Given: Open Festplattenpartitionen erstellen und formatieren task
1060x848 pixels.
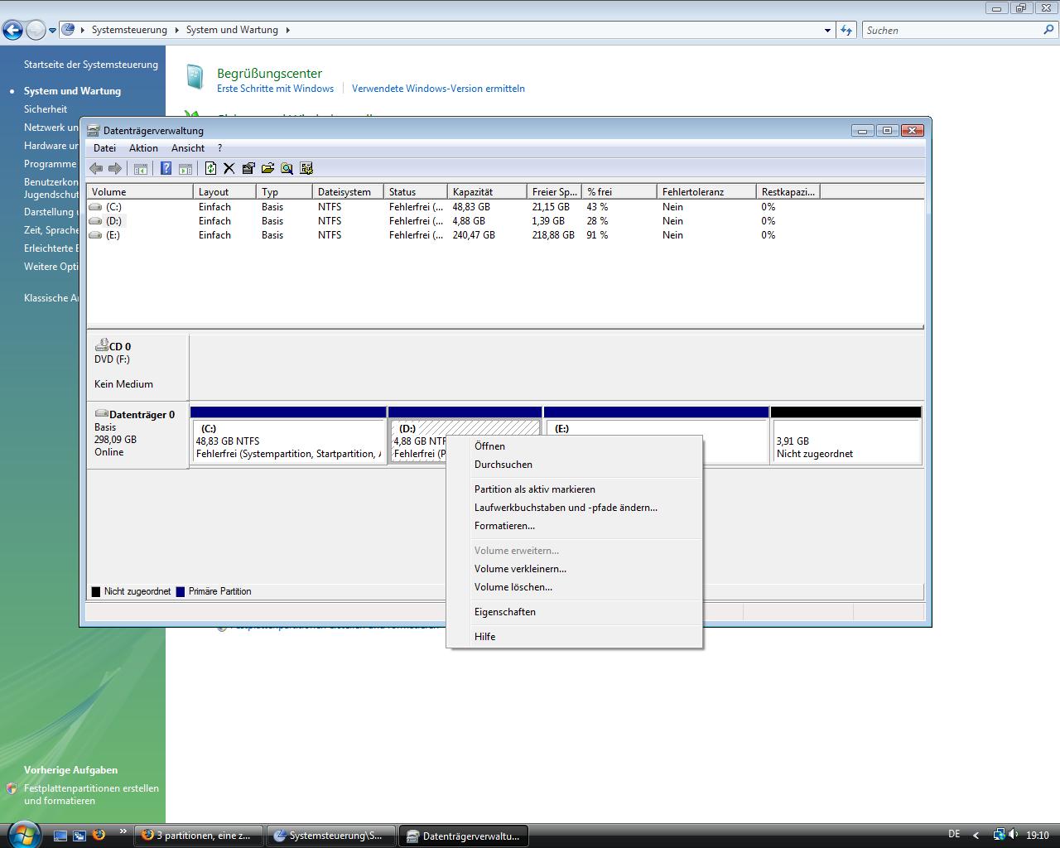Looking at the screenshot, I should pyautogui.click(x=91, y=794).
